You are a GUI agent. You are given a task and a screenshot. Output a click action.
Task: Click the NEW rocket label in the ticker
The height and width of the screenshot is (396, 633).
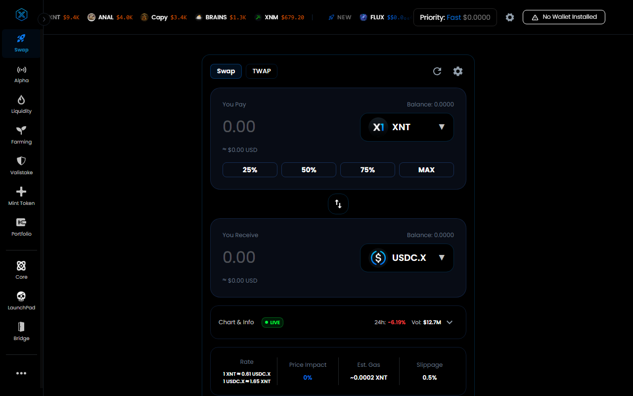[340, 17]
